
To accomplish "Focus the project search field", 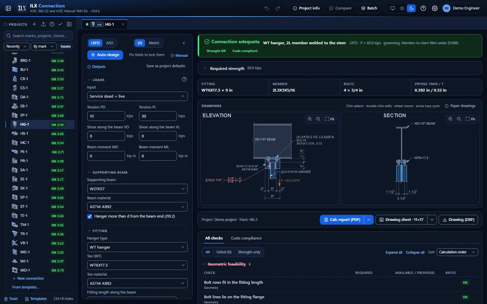I will (39, 36).
